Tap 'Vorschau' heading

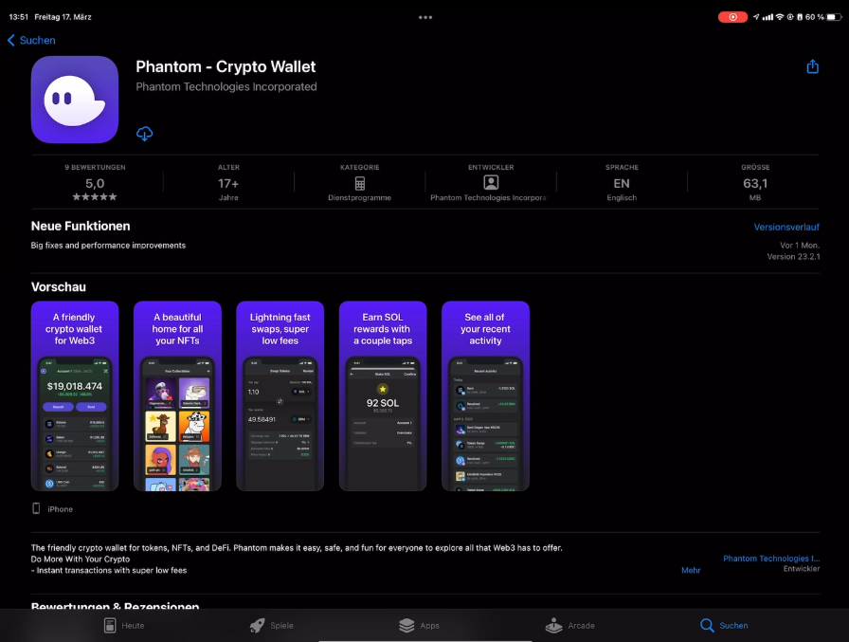[59, 287]
